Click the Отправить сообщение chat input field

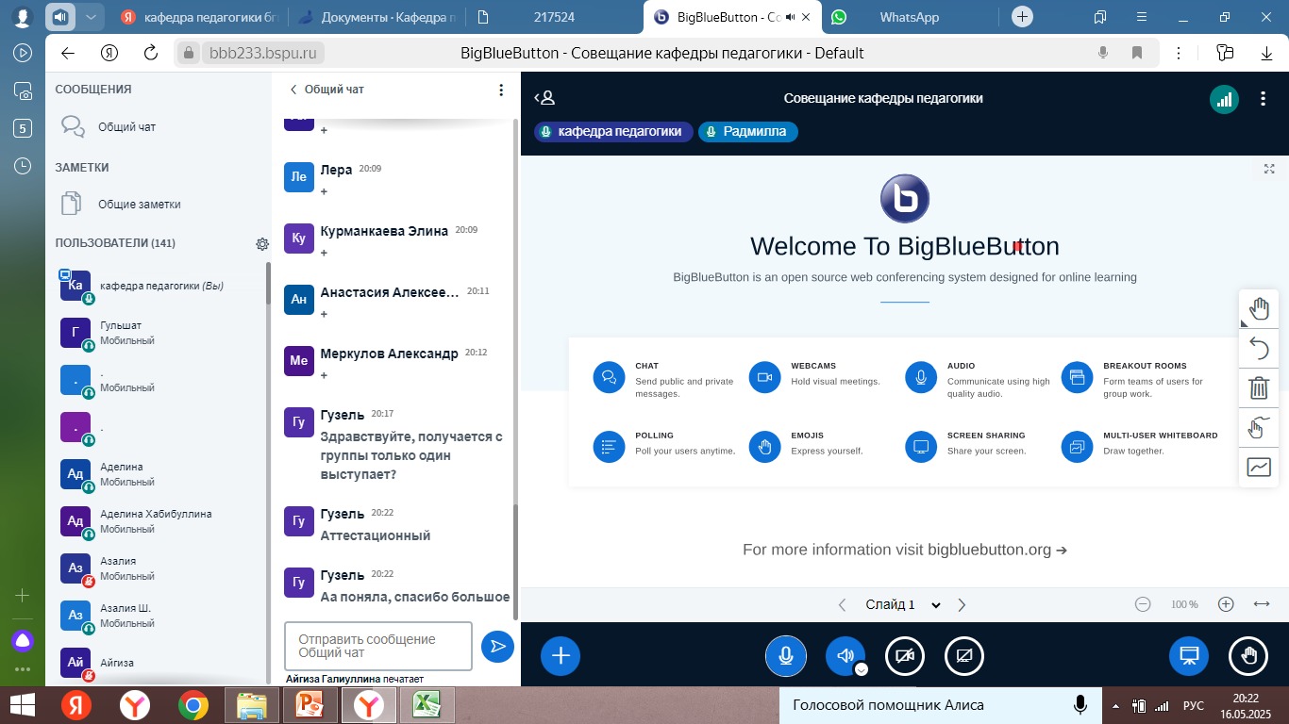point(377,646)
